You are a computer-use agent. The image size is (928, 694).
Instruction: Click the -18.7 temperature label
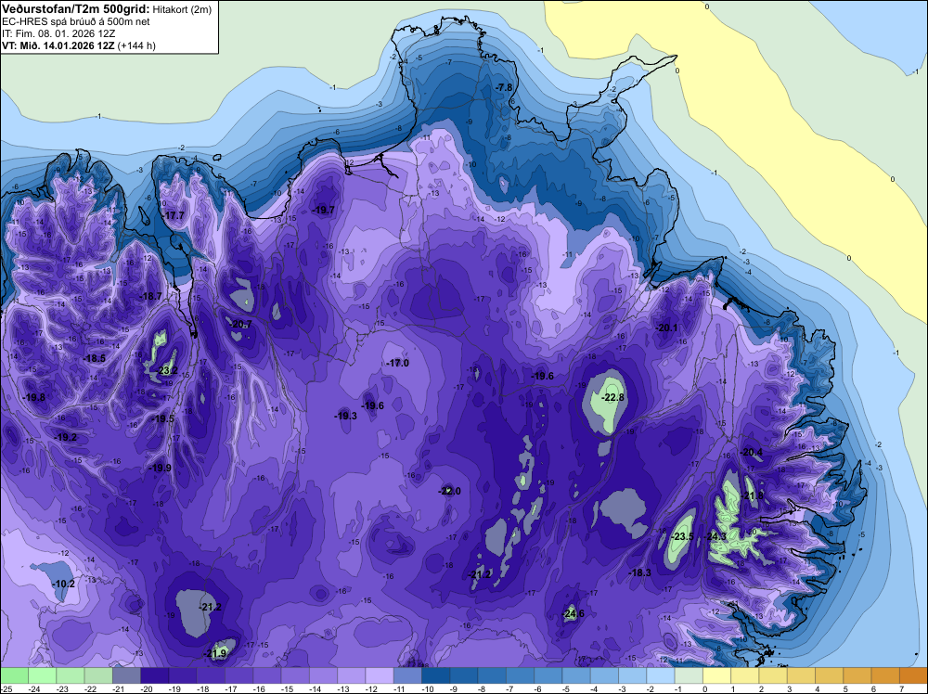150,296
